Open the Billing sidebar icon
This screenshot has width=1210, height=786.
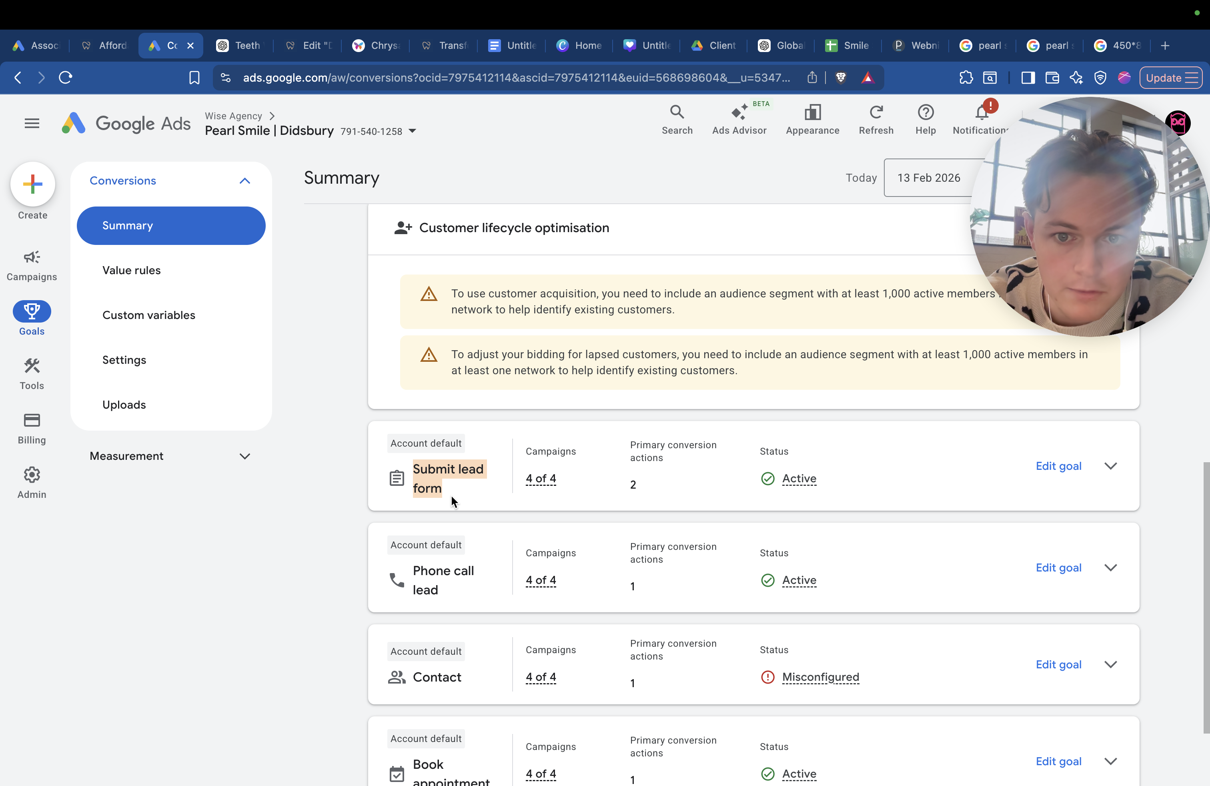32,429
